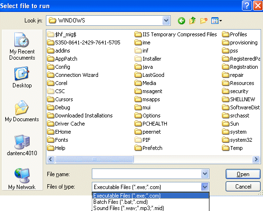
Task: Jump to Desktop in places bar
Action: (x=22, y=77)
